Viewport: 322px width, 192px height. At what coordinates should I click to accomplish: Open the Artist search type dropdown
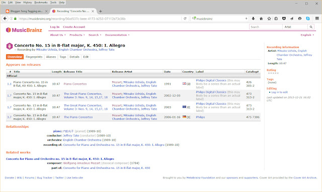pyautogui.click(x=295, y=27)
